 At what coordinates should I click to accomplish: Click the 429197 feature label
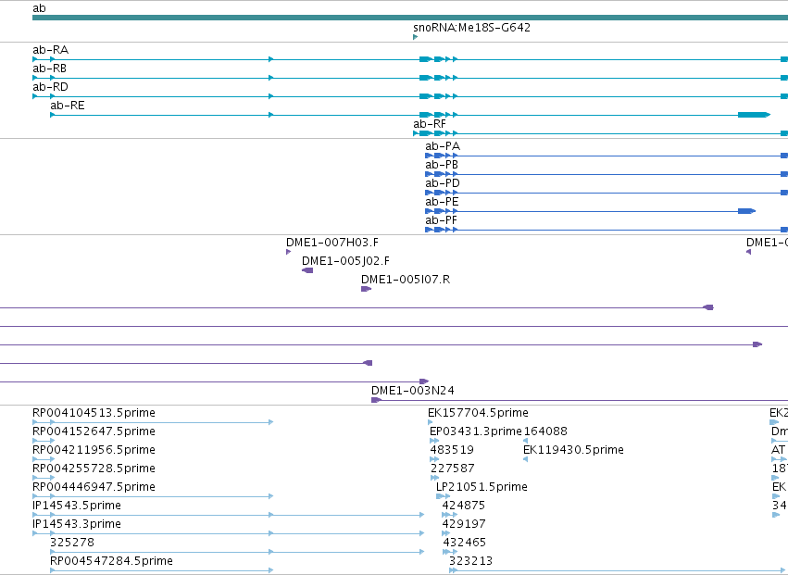point(464,524)
